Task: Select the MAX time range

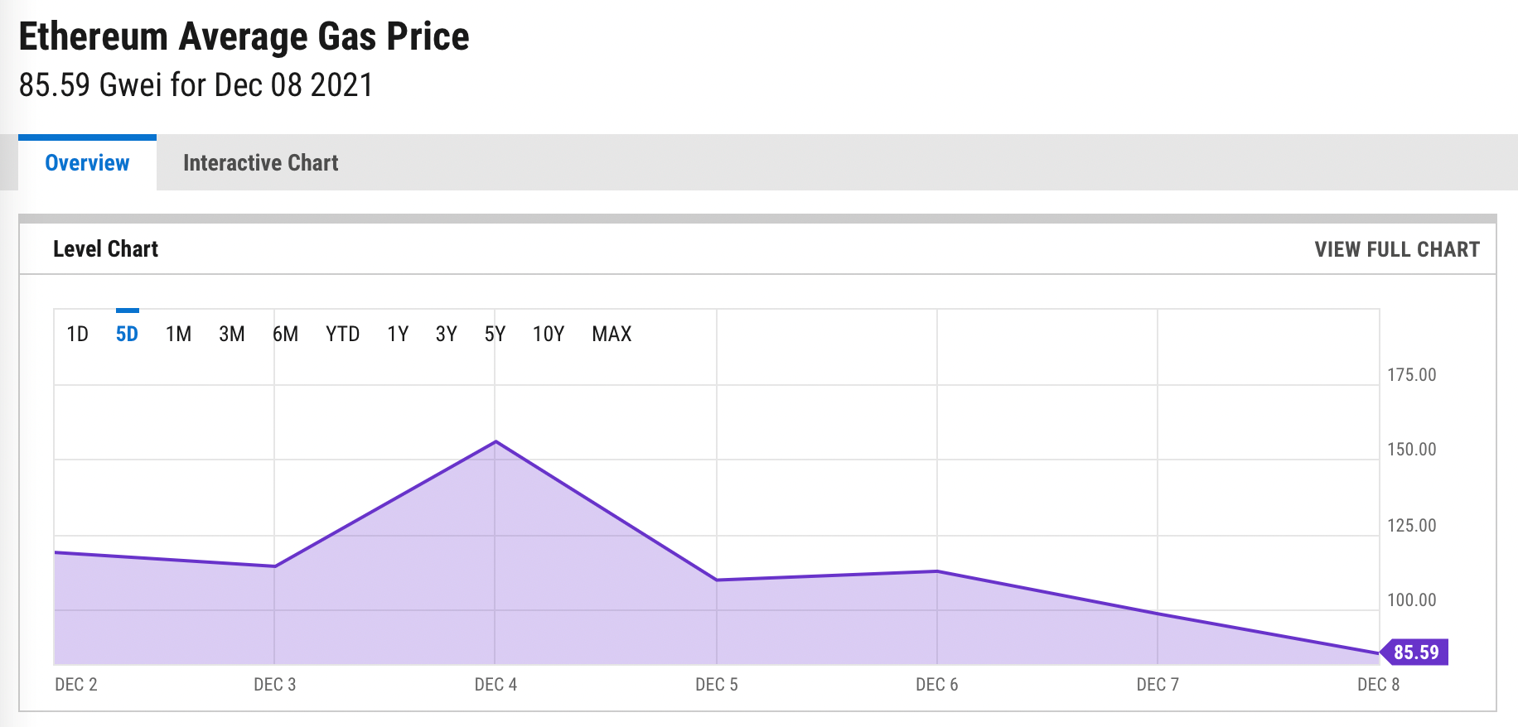Action: pyautogui.click(x=612, y=334)
